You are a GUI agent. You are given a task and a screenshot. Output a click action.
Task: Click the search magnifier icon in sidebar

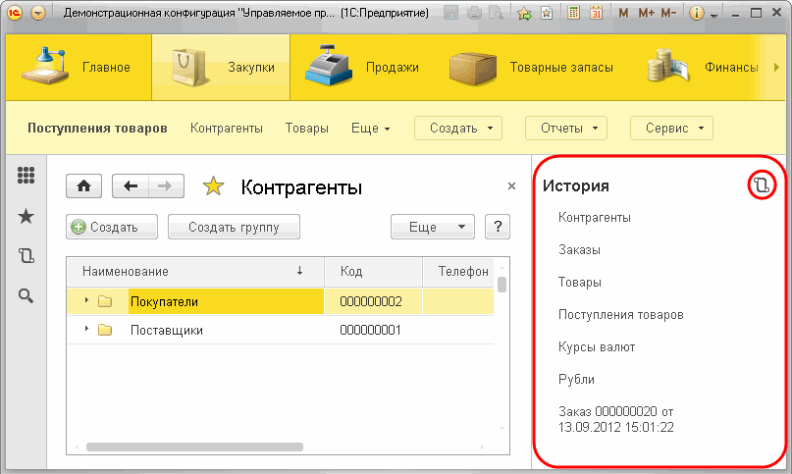26,295
